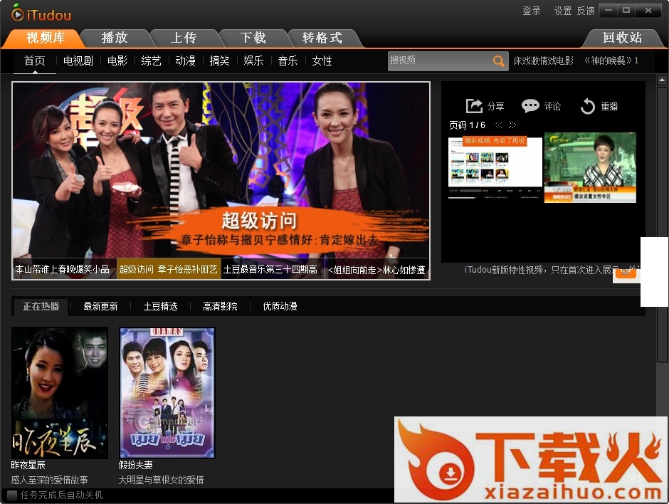Image resolution: width=669 pixels, height=504 pixels.
Task: Click the 昨夜星辰 title text
Action: click(x=28, y=465)
